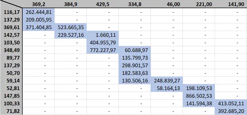Click the cell showing 1.660,11

103,35
